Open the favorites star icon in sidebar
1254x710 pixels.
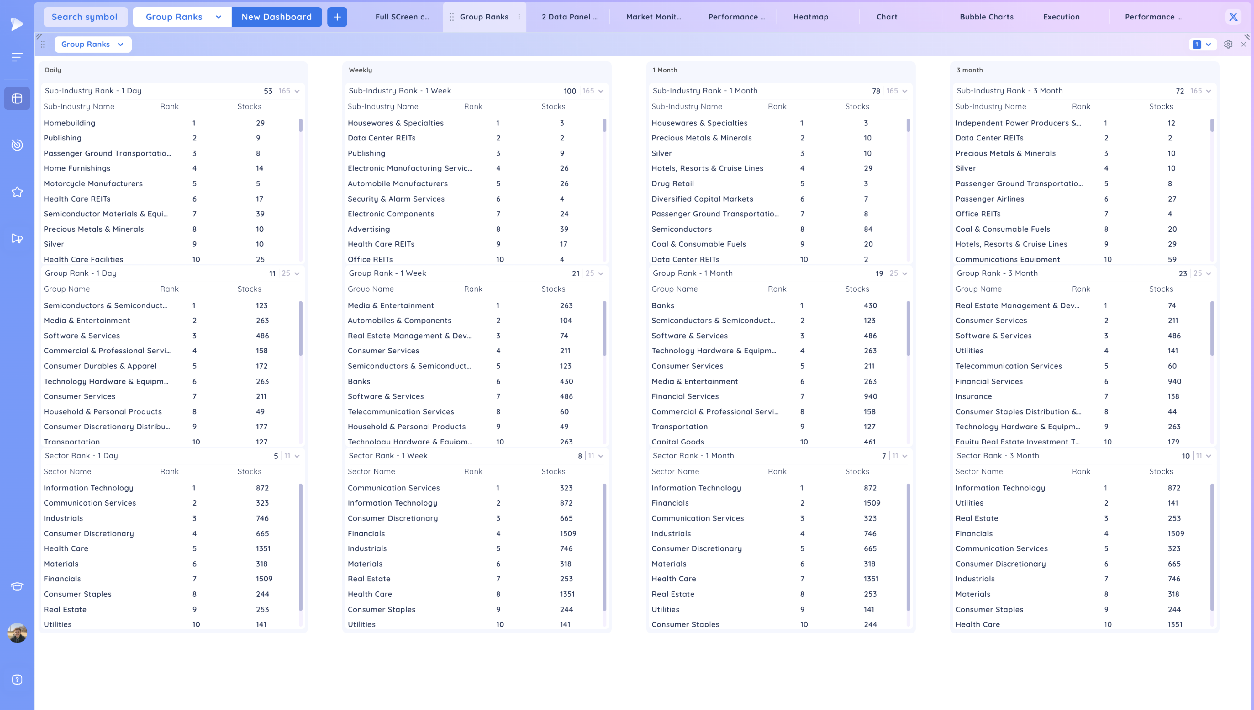click(17, 192)
